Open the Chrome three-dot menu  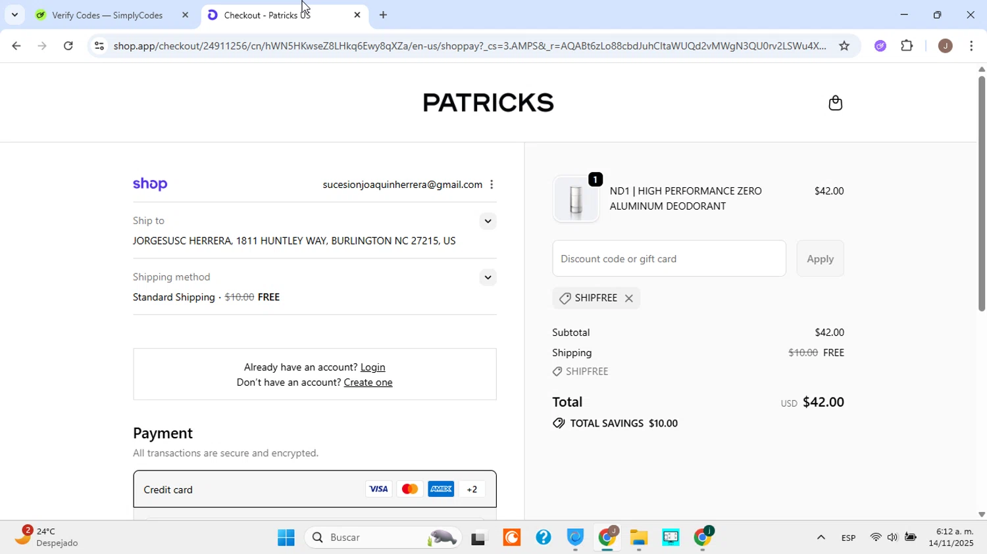click(973, 46)
